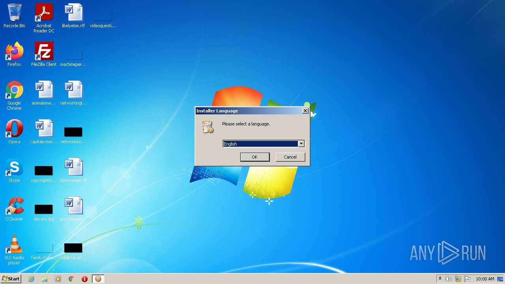Open the Recycle Bin desktop icon
The image size is (505, 284).
click(x=14, y=16)
